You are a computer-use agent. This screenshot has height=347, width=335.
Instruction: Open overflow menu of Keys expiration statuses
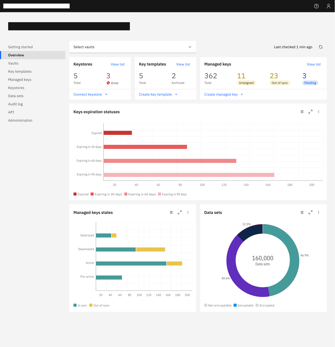319,112
